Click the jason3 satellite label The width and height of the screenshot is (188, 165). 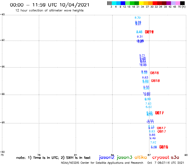tap(124, 157)
